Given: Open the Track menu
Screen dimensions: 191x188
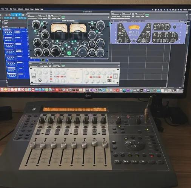Looking at the screenshot, I should [7, 9].
